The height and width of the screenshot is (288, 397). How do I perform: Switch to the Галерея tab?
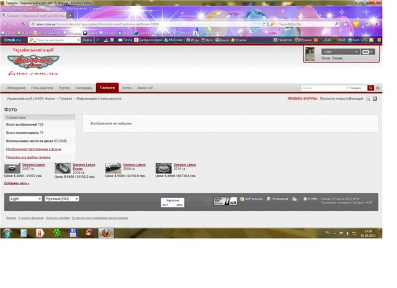pyautogui.click(x=107, y=88)
